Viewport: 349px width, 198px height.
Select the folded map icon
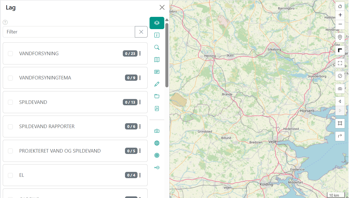pos(157,60)
